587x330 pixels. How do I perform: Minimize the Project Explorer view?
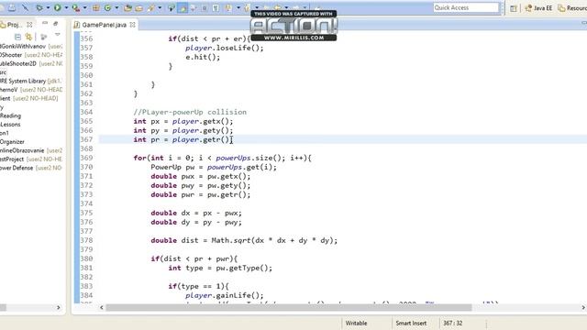pos(45,24)
